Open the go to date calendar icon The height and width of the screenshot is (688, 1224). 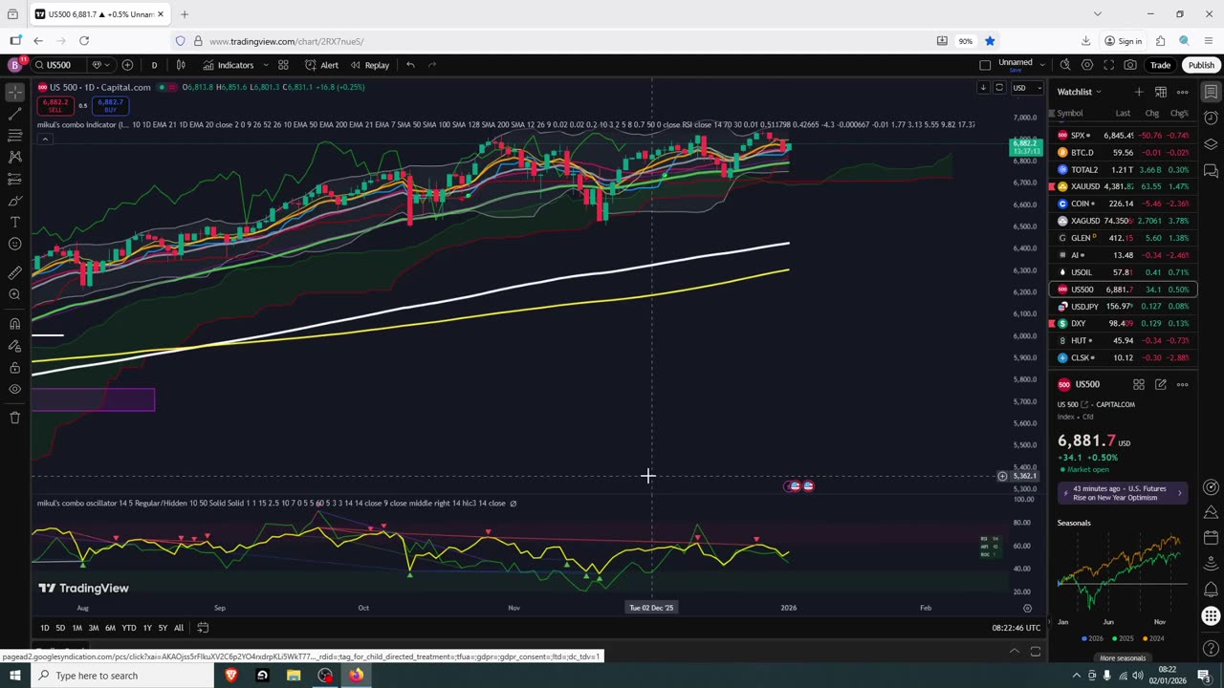[203, 628]
